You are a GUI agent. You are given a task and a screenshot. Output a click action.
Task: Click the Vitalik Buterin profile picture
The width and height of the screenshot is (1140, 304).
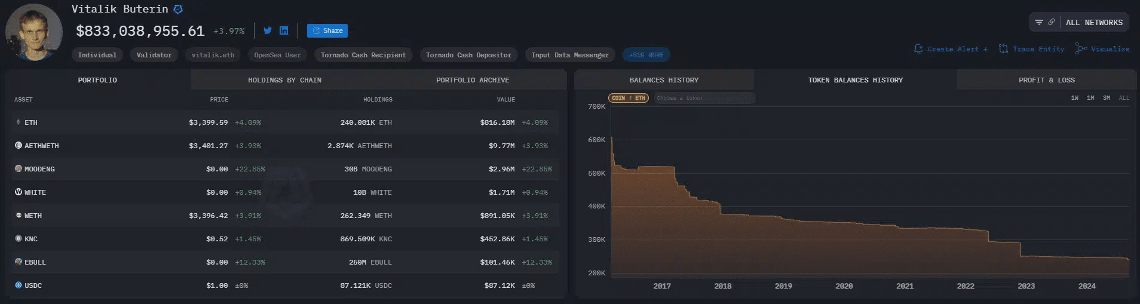pos(34,33)
